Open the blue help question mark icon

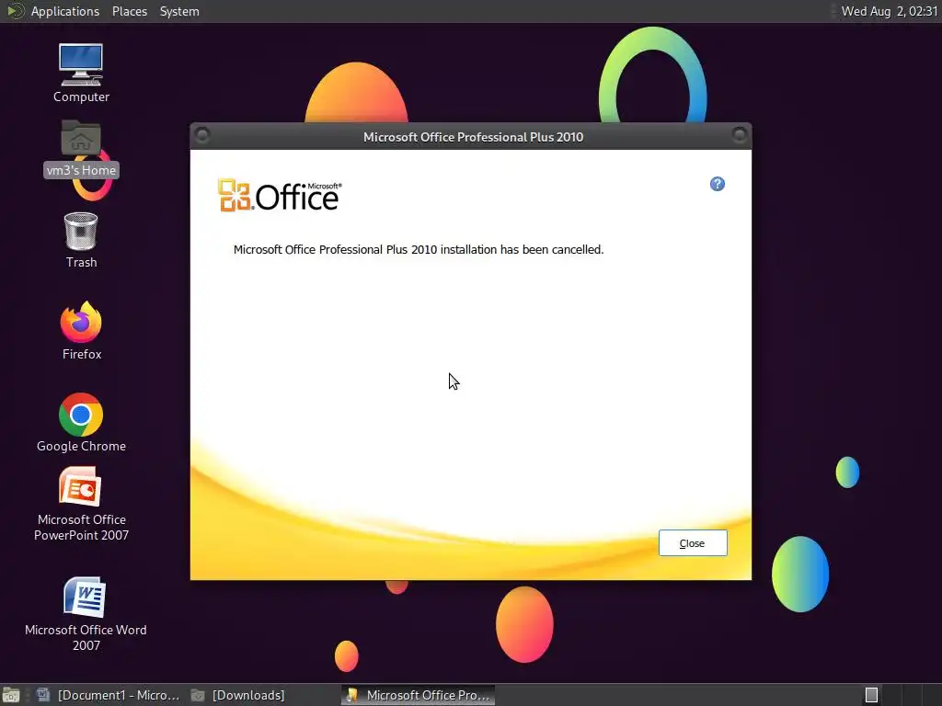point(718,184)
